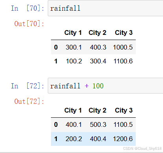
Task: Click the value 400.1 cell
Action: (x=74, y=124)
